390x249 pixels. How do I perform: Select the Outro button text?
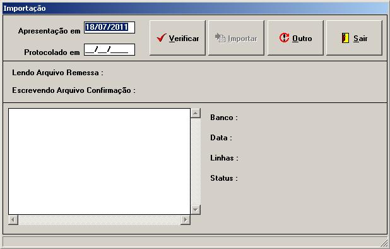[302, 39]
